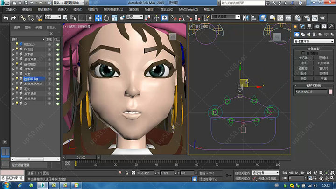The width and height of the screenshot is (336, 189).
Task: Open the 材质(T) menu
Action: pyautogui.click(x=93, y=9)
